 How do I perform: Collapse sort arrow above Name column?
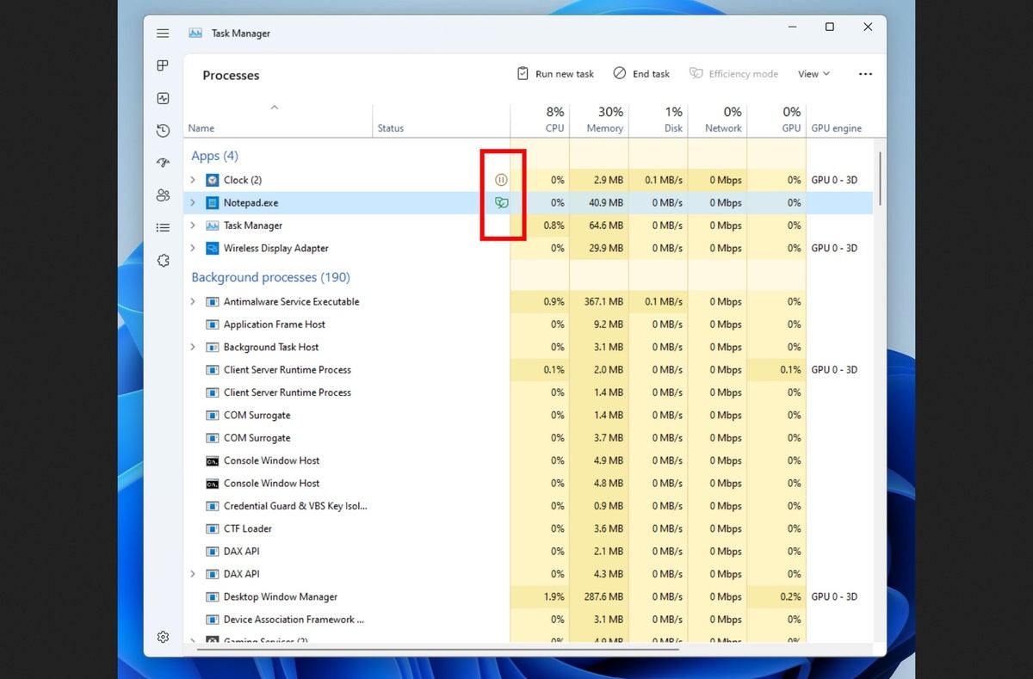(275, 108)
